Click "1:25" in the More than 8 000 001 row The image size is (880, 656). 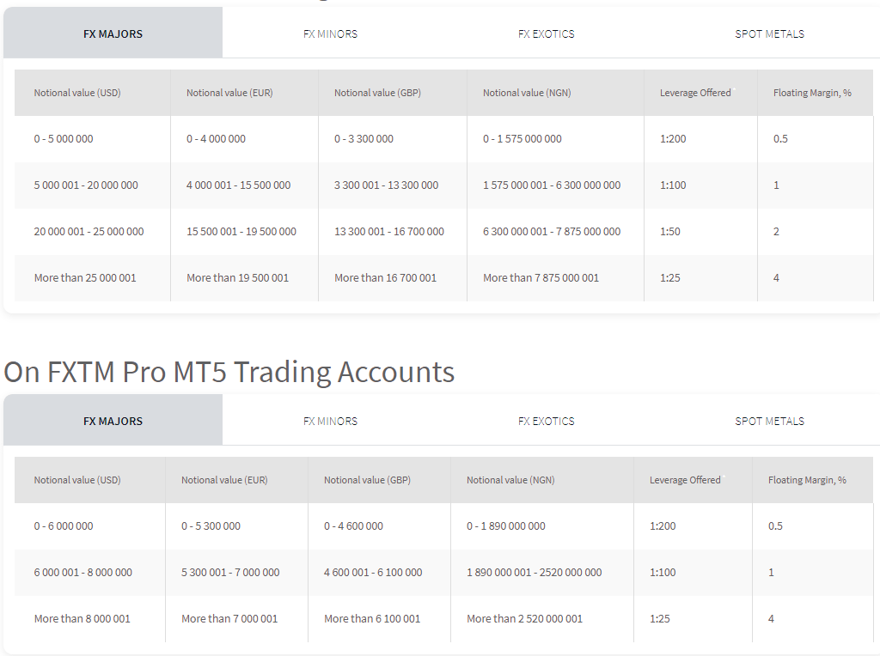click(660, 619)
